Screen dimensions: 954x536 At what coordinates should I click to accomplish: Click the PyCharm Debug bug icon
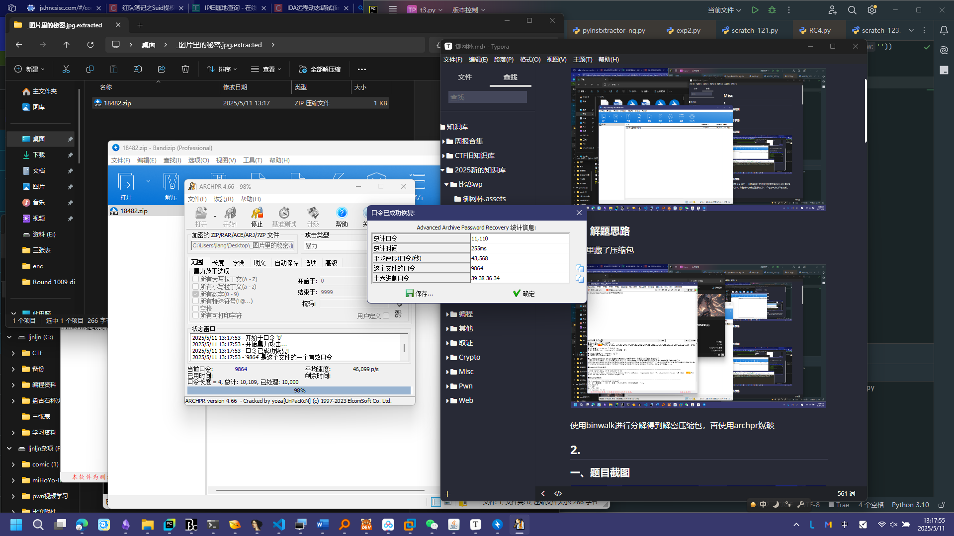pos(772,10)
